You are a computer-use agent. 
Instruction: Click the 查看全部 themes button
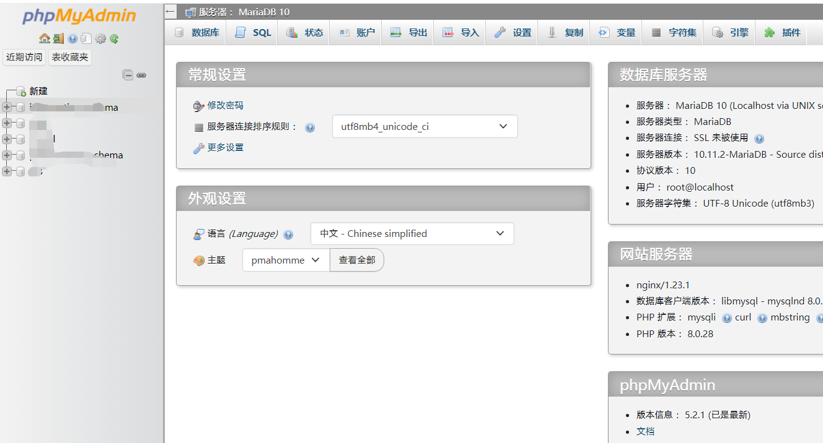click(x=357, y=260)
